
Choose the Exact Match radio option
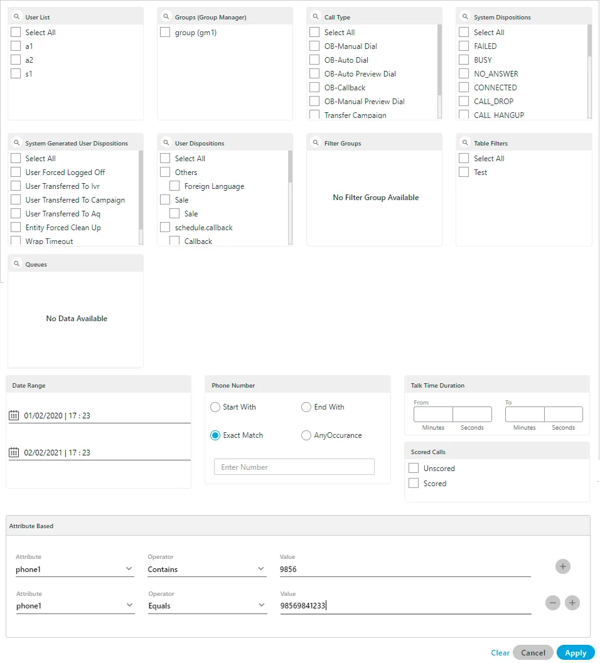(x=215, y=435)
